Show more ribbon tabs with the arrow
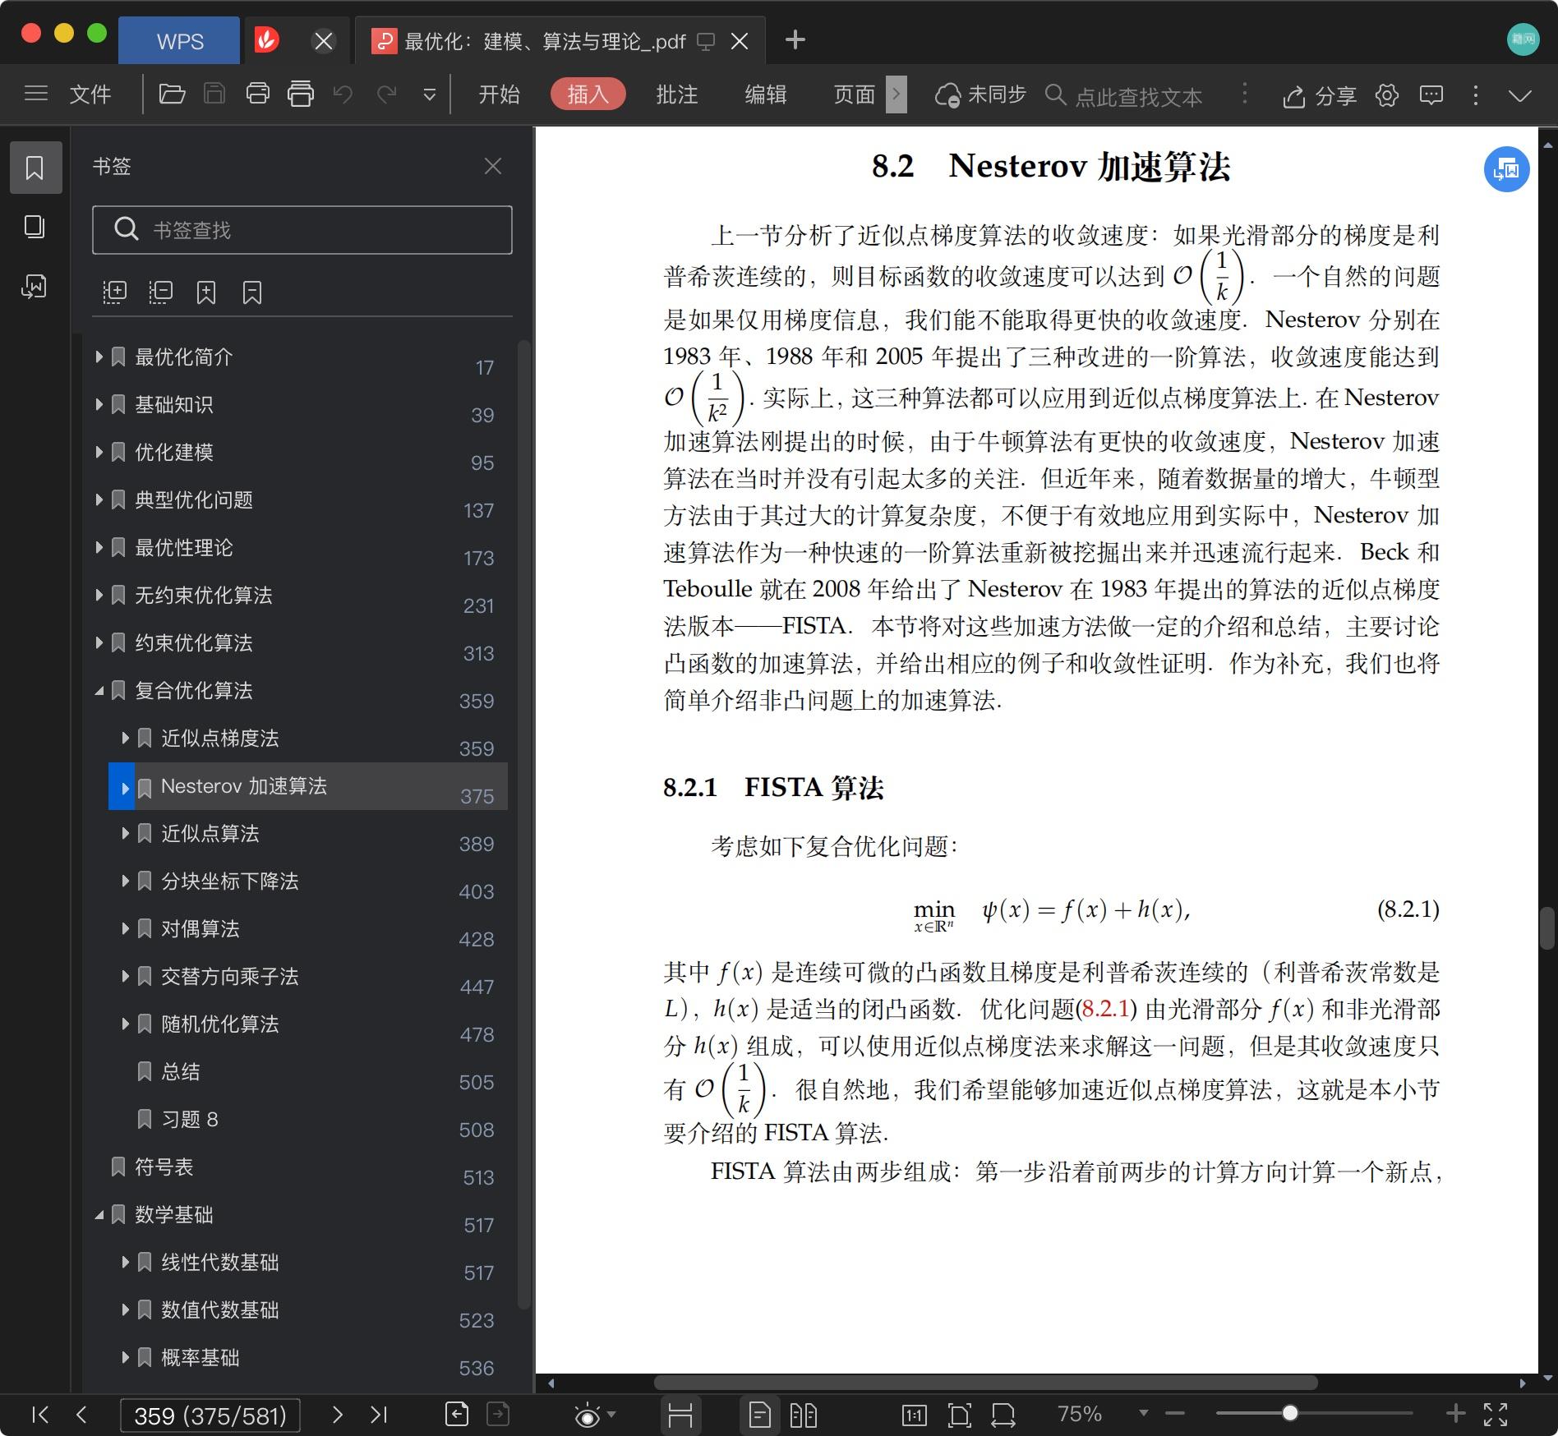This screenshot has width=1558, height=1436. 897,94
